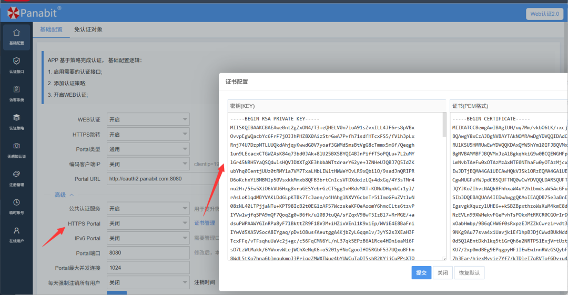Click the 密钥(KEY) text area resize handle
Viewport: 568px width, 295px height.
(x=444, y=258)
